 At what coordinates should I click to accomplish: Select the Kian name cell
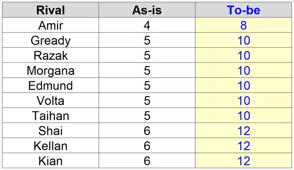point(50,161)
